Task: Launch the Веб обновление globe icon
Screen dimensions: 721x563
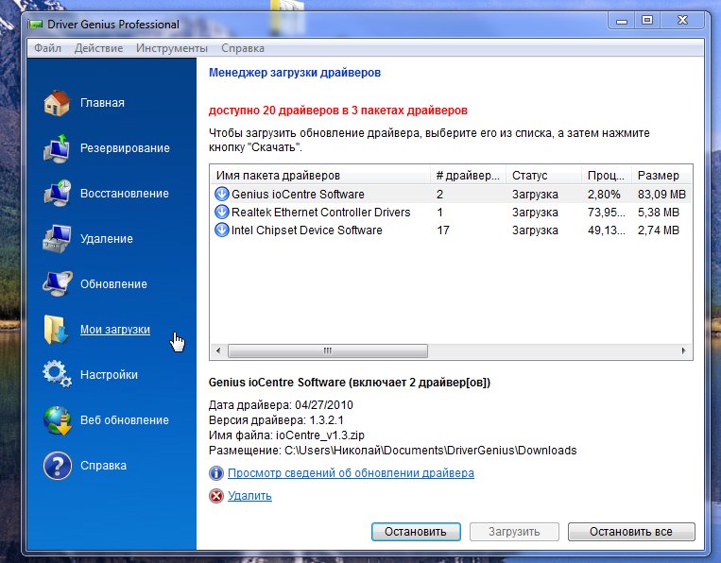Action: click(58, 420)
